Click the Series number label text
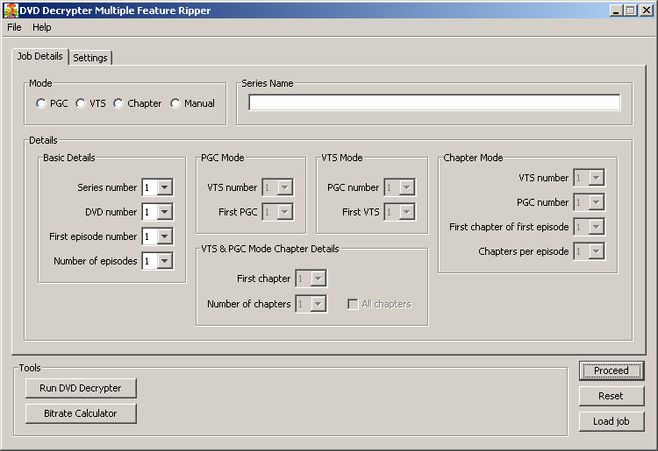Screen dimensions: 658x451 click(107, 187)
